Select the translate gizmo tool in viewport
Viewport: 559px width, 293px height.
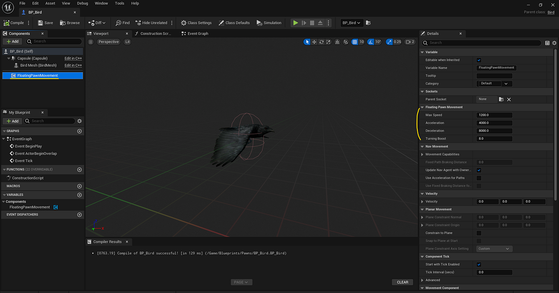pos(314,42)
